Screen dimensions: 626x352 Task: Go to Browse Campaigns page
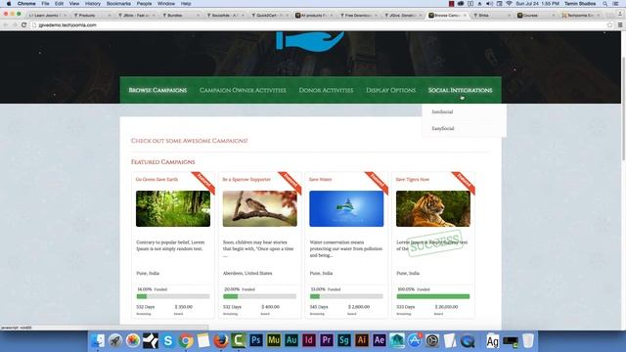tap(157, 90)
